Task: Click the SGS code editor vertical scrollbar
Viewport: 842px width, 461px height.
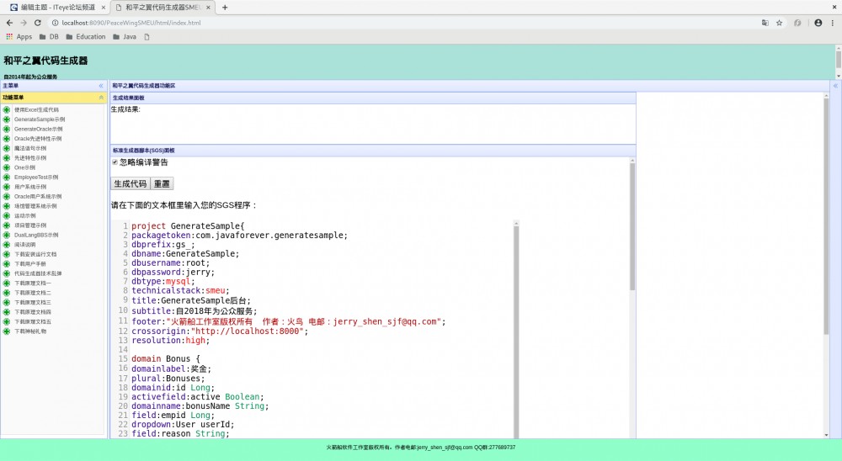Action: point(516,328)
